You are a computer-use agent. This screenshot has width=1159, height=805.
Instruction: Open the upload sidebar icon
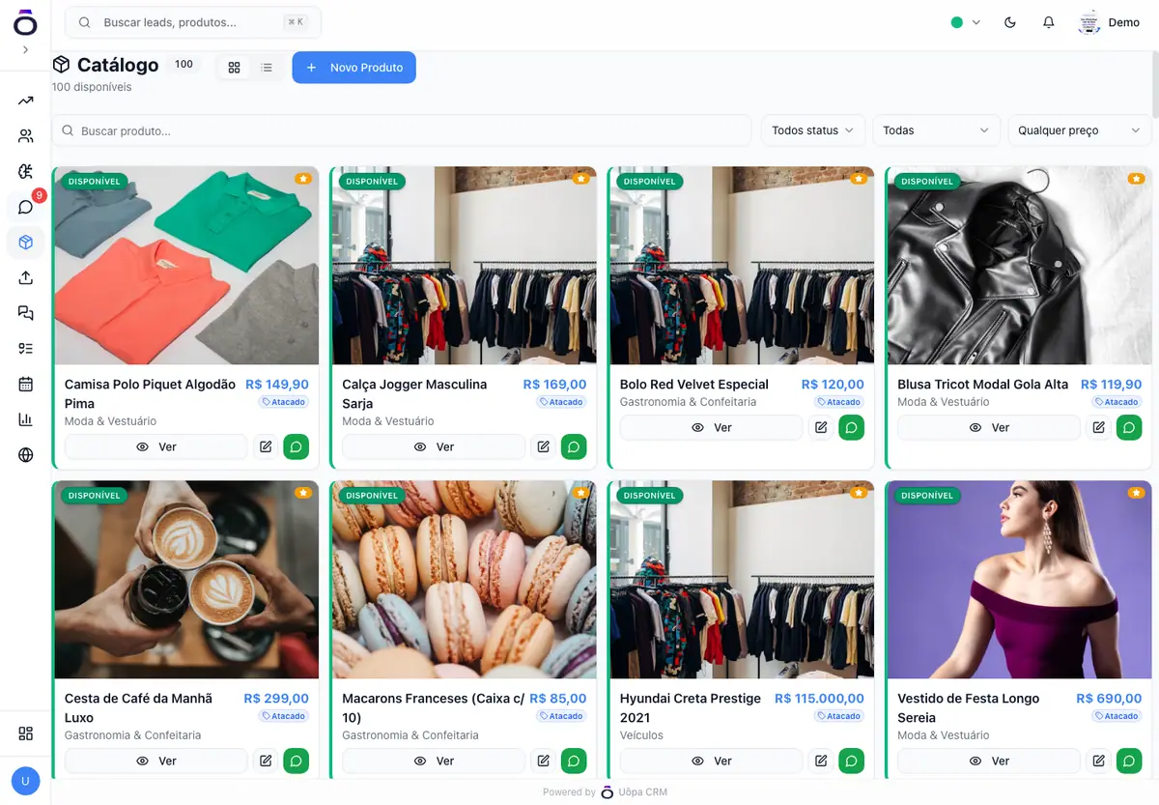(26, 277)
